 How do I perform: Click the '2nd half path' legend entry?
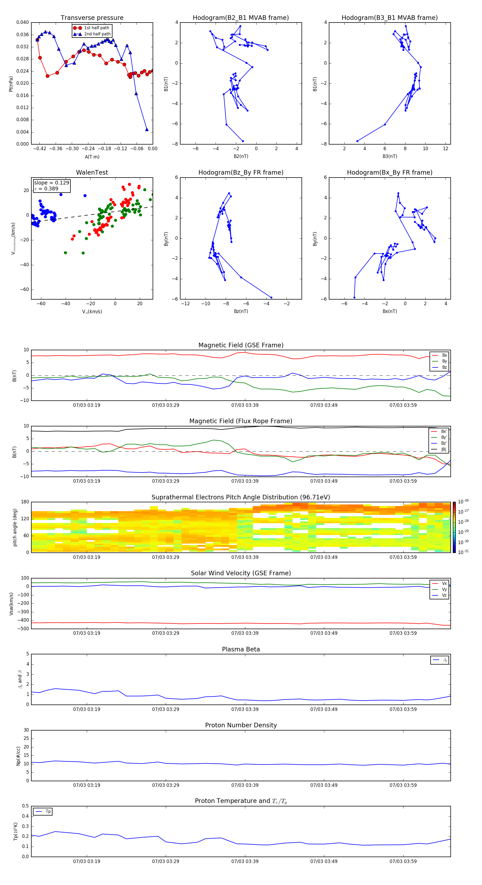[92, 34]
